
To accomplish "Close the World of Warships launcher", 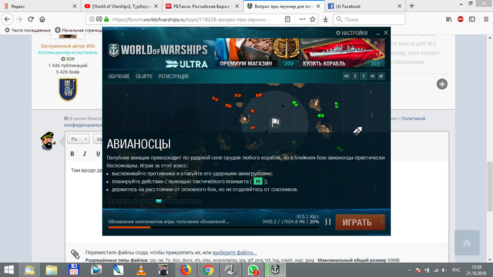I will pyautogui.click(x=386, y=33).
